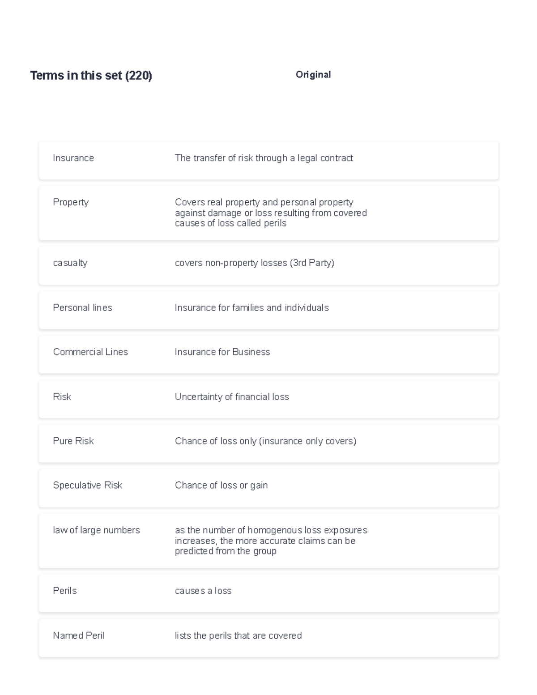Select the casualty term
The height and width of the screenshot is (695, 537).
point(70,263)
